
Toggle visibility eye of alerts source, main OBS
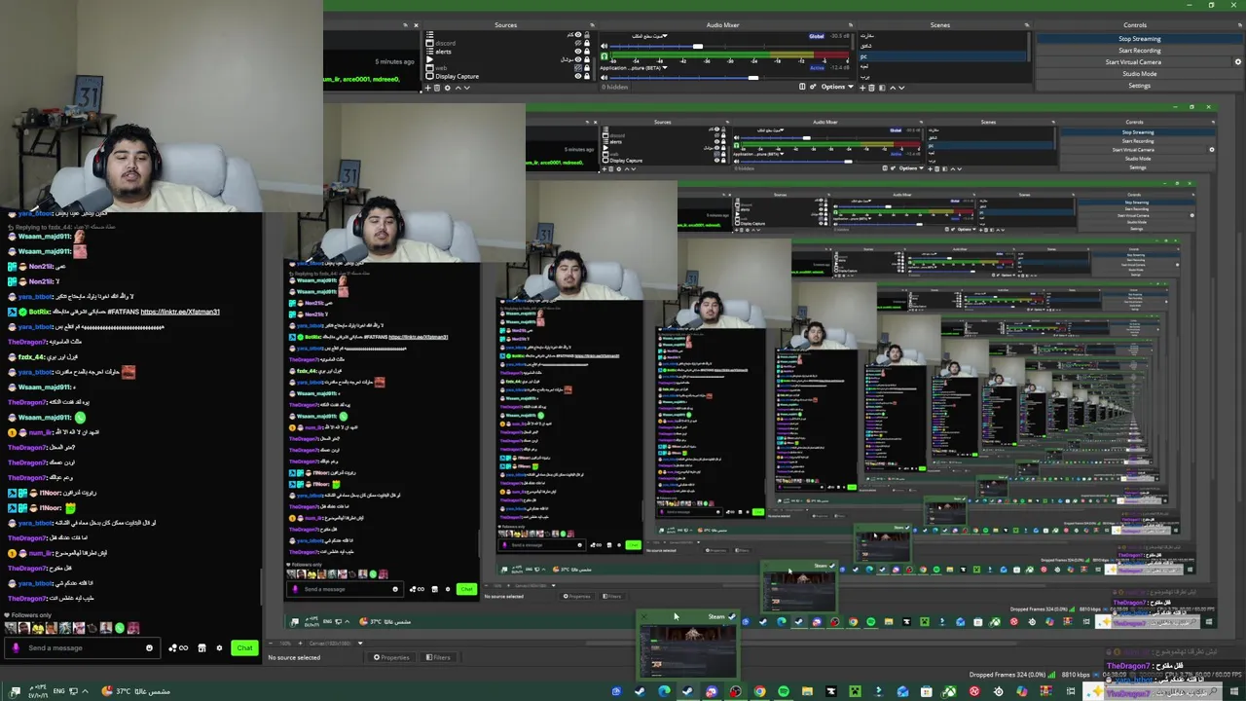point(578,52)
